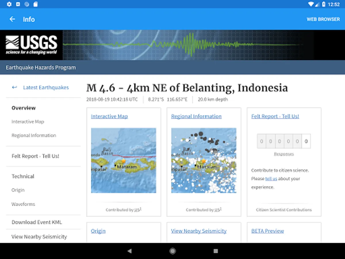Open View Nearby Seismicity card link

(x=199, y=231)
